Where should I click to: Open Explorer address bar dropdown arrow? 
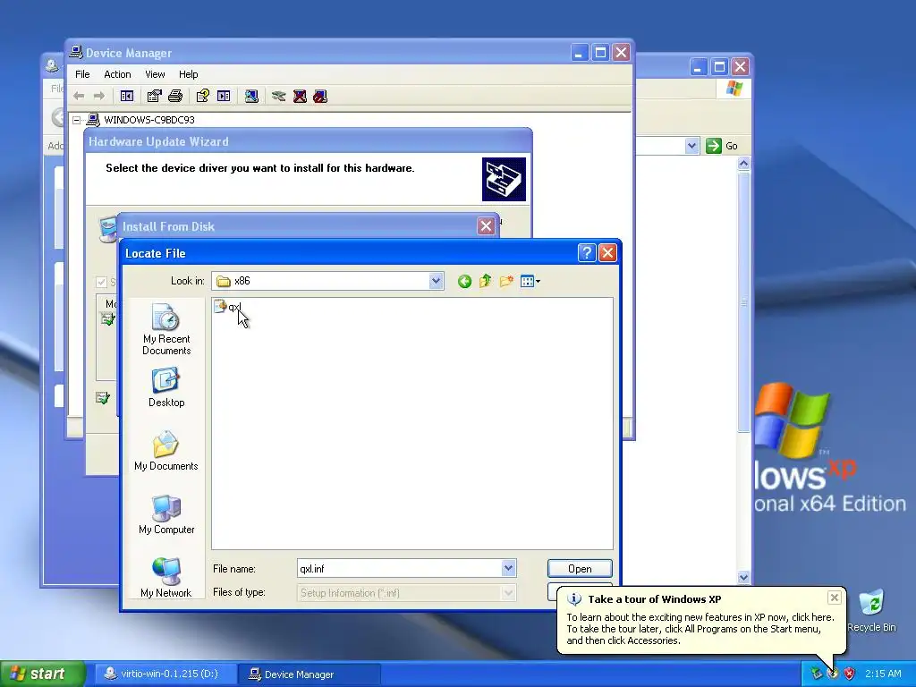[x=691, y=146]
